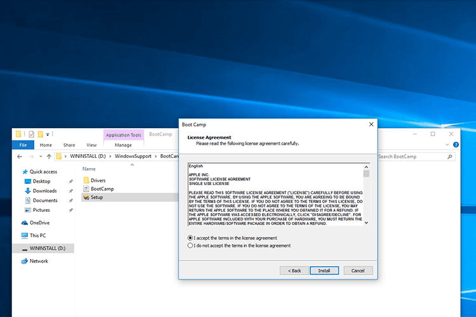Open the Manage ribbon tab
The image size is (476, 317).
(123, 145)
